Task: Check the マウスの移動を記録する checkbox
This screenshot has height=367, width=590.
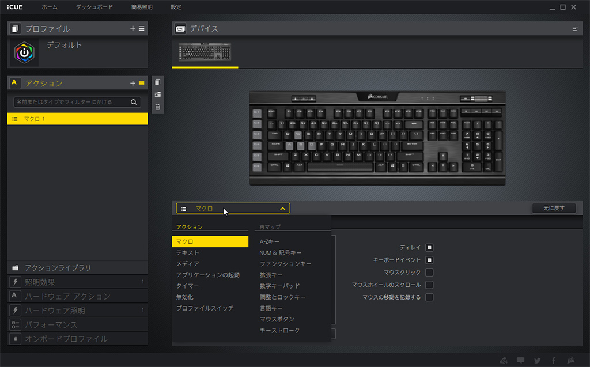Action: pyautogui.click(x=429, y=297)
